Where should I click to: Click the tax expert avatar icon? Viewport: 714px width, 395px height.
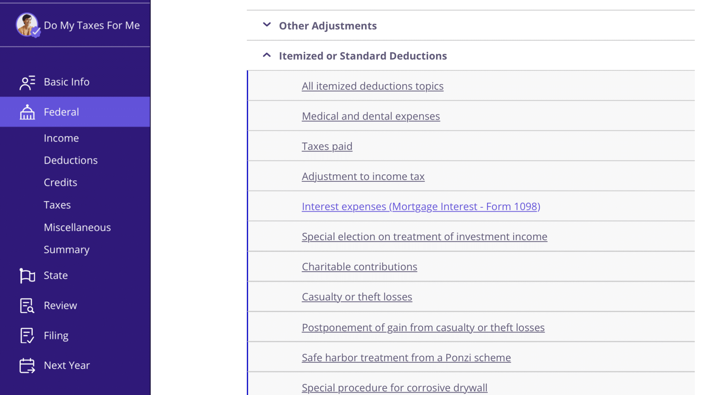tap(27, 25)
